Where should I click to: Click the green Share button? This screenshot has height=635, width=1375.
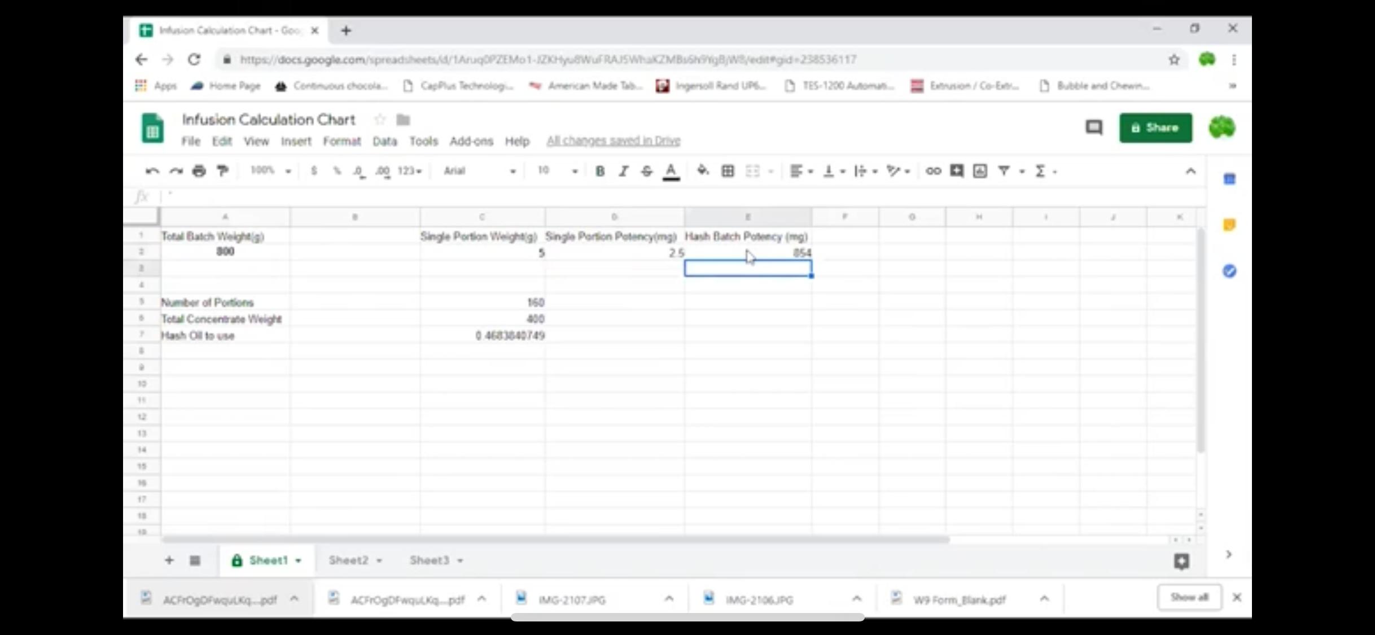1155,128
